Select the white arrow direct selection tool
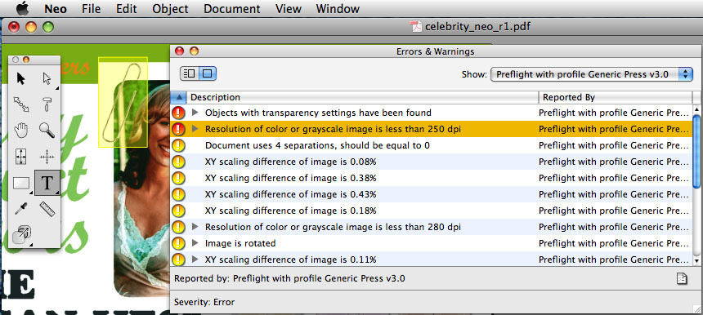This screenshot has height=315, width=703. [x=47, y=79]
